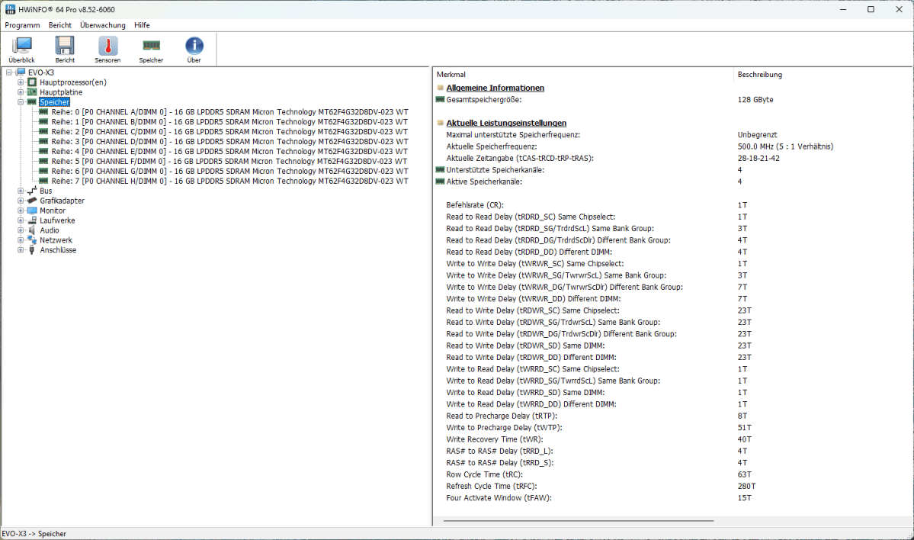This screenshot has height=540, width=914.
Task: Click the Allgemeine Informationen section heading
Action: [x=495, y=88]
